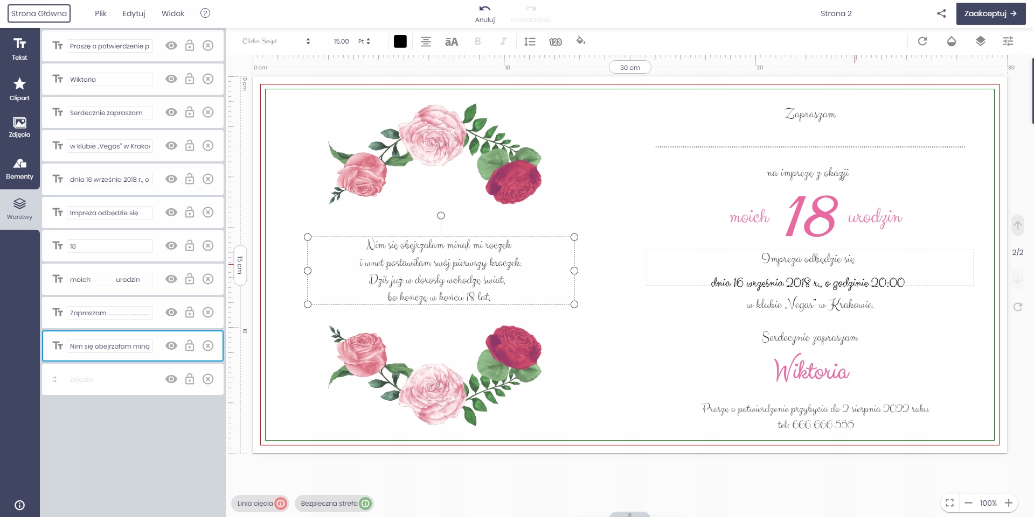Click the black text color swatch
The height and width of the screenshot is (517, 1034).
point(400,41)
